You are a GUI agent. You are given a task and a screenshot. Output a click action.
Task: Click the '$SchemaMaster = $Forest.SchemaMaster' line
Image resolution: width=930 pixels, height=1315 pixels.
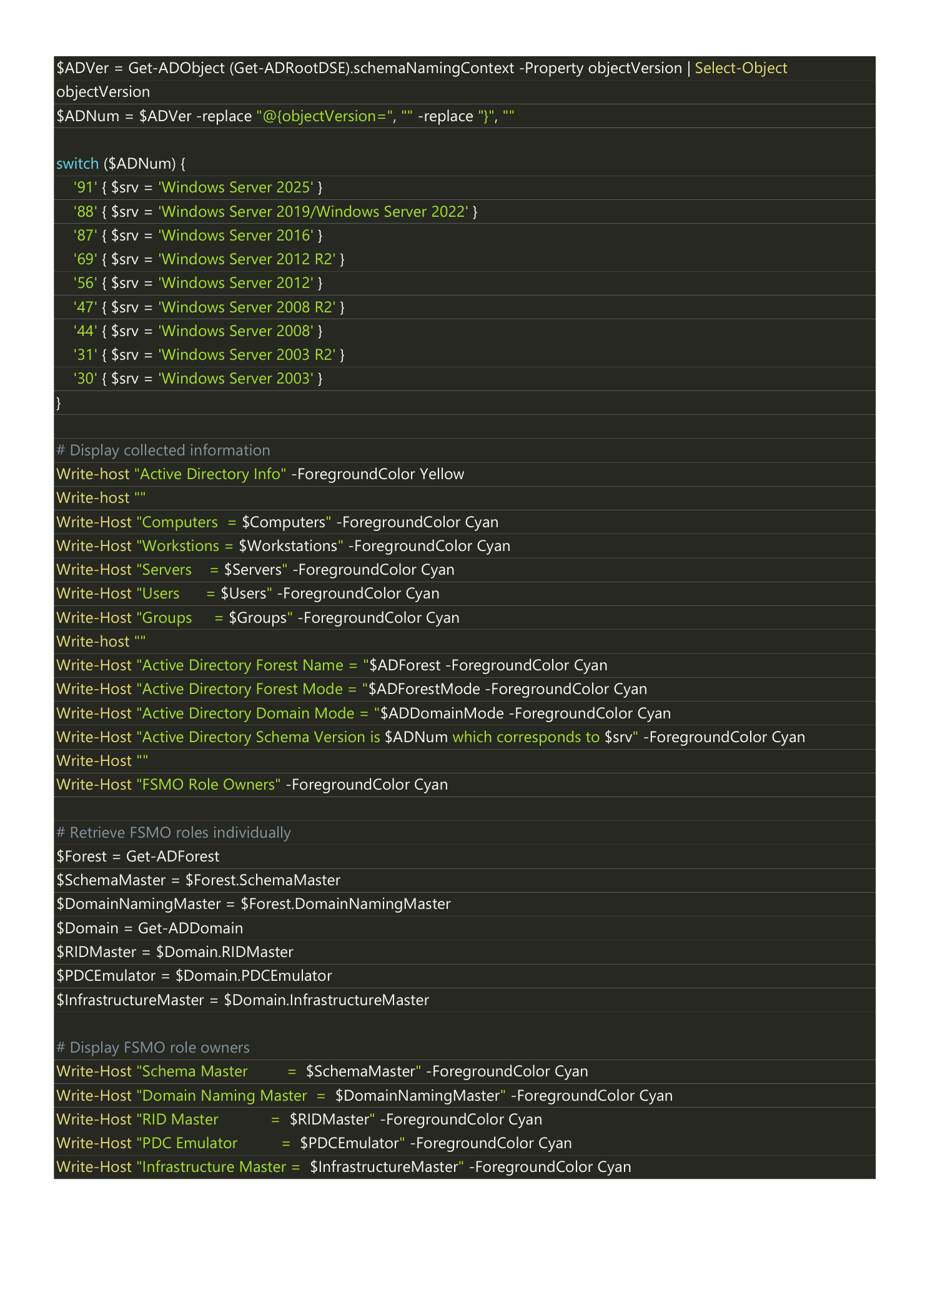point(199,880)
